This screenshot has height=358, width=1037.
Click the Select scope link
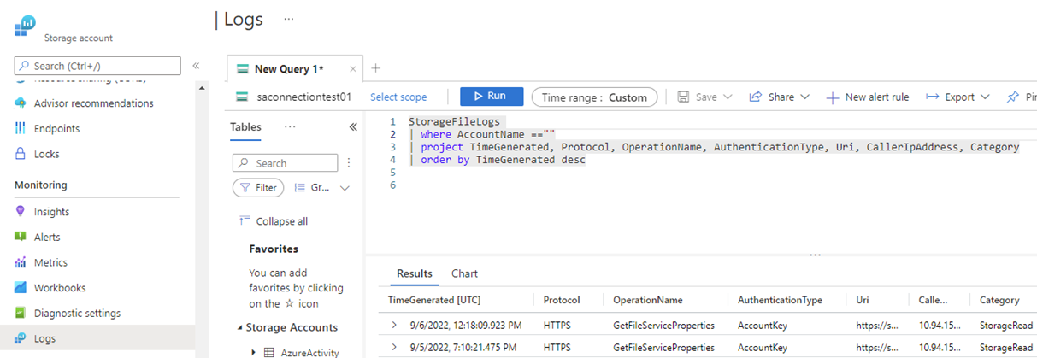398,97
